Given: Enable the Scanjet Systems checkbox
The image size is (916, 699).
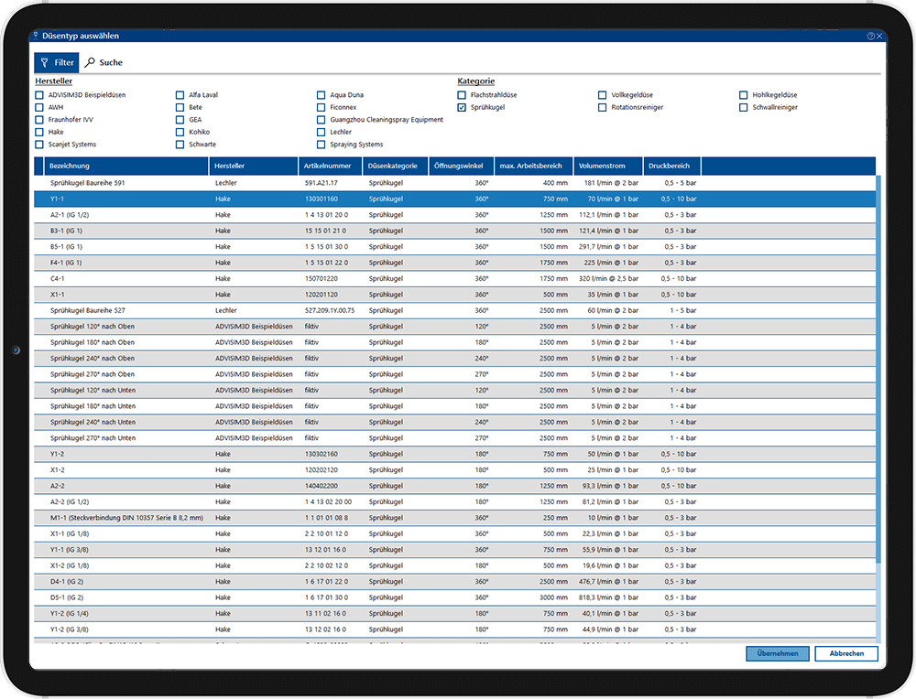Looking at the screenshot, I should pos(39,145).
